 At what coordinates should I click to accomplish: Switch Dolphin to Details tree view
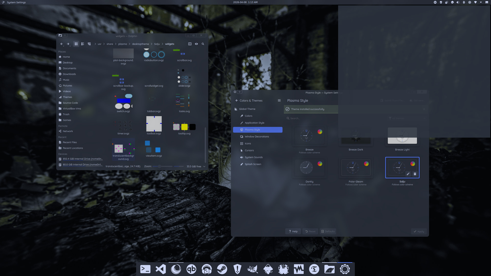[x=89, y=44]
